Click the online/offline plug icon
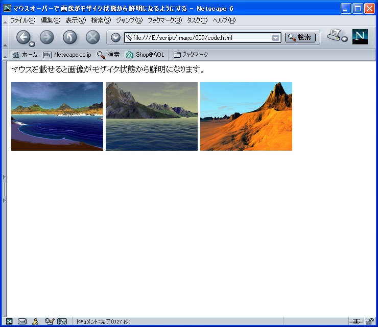The image size is (378, 327). (x=356, y=321)
